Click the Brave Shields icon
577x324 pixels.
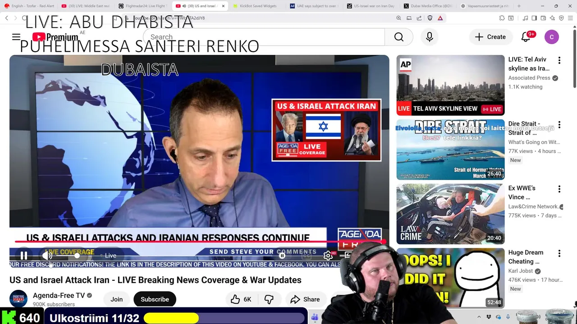[430, 18]
